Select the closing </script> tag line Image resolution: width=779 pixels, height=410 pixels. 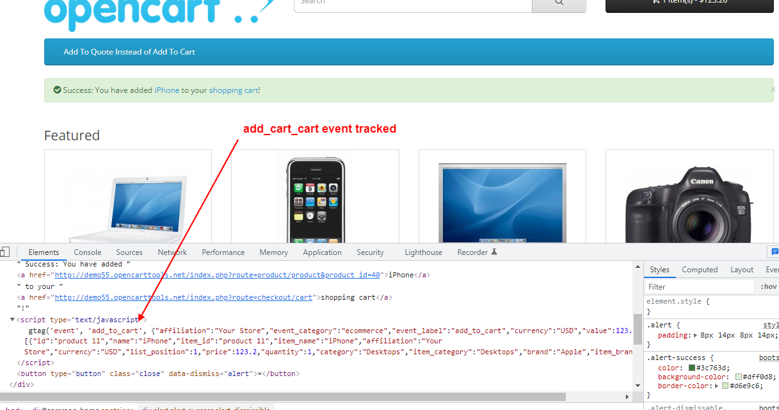(35, 363)
